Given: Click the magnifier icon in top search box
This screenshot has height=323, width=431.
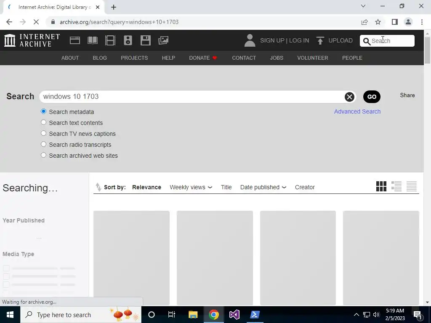Looking at the screenshot, I should click(x=367, y=41).
